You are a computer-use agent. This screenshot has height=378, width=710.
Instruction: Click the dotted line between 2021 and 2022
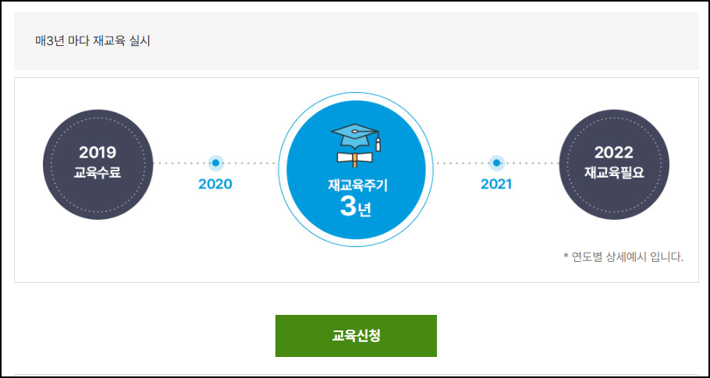tap(532, 163)
